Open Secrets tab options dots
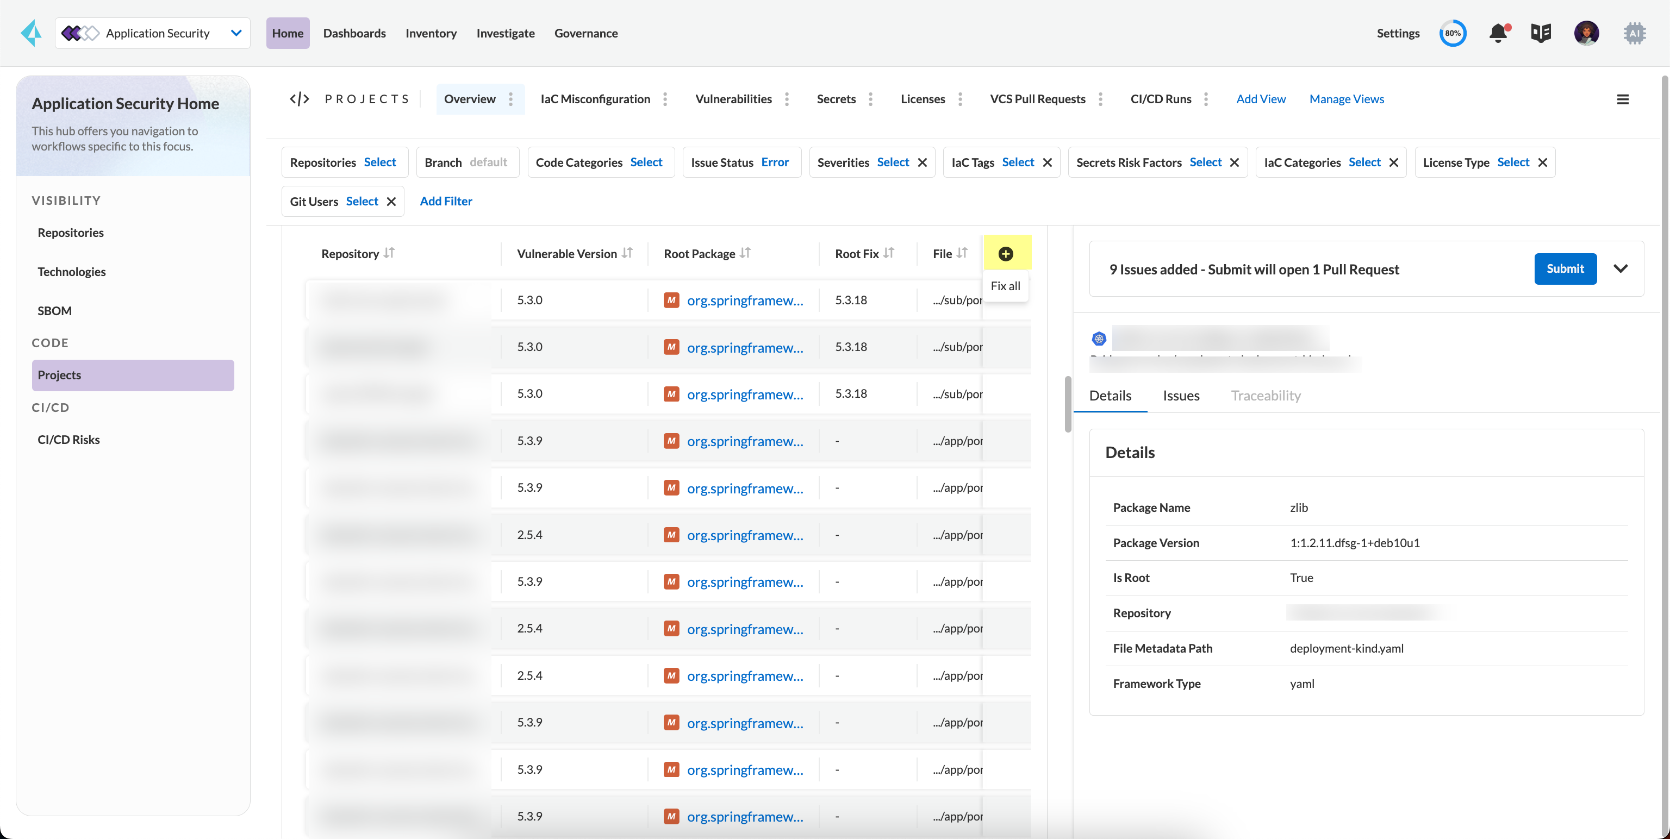The height and width of the screenshot is (839, 1670). click(x=871, y=99)
